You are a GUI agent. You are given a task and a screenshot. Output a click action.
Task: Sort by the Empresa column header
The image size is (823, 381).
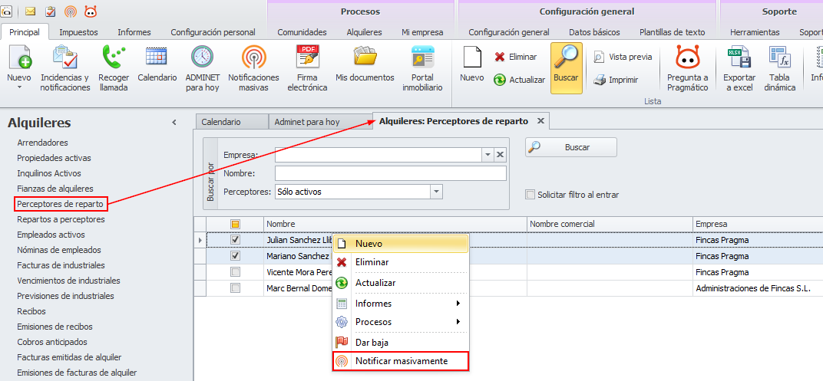click(x=758, y=224)
